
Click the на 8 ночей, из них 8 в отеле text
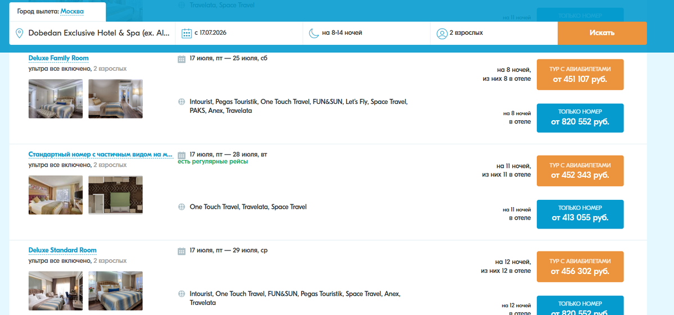click(507, 74)
